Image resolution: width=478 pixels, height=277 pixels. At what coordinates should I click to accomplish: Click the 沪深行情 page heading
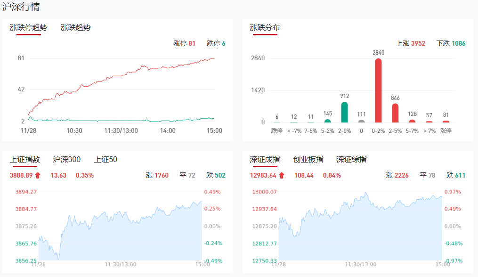point(21,7)
